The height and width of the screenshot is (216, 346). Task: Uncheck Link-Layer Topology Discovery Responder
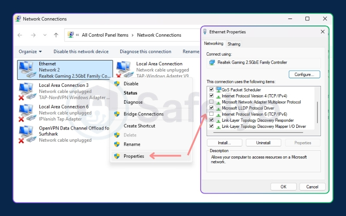click(x=211, y=120)
